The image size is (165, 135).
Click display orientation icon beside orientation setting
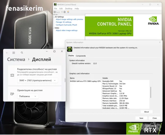click(x=12, y=94)
